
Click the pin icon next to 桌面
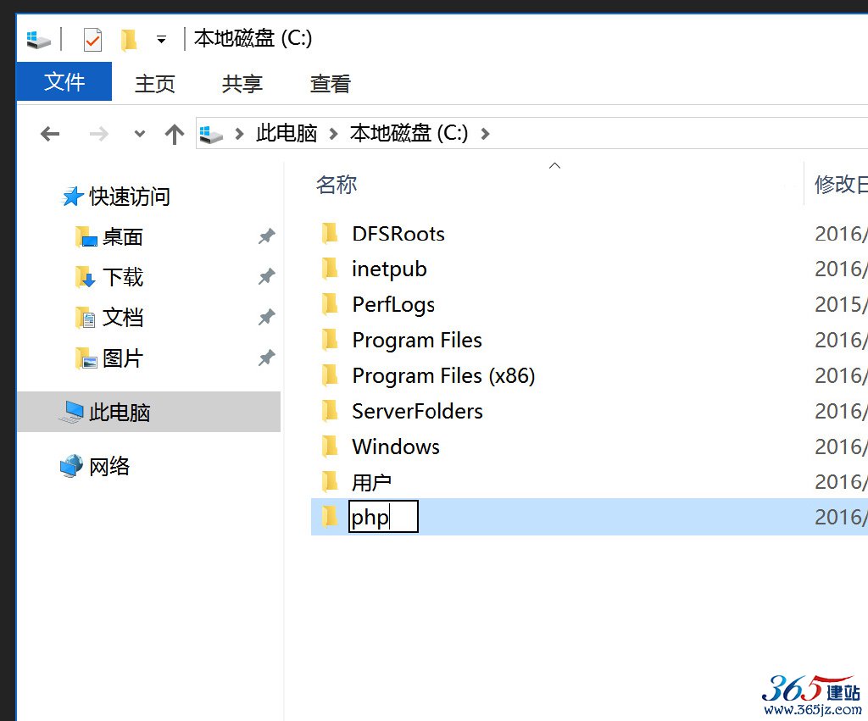266,236
